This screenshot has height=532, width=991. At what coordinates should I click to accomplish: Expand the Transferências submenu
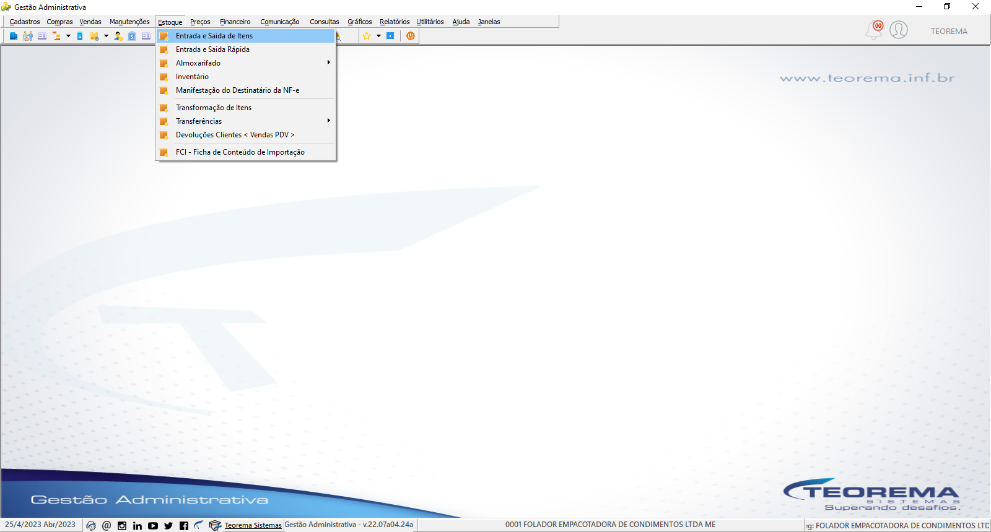pyautogui.click(x=245, y=121)
